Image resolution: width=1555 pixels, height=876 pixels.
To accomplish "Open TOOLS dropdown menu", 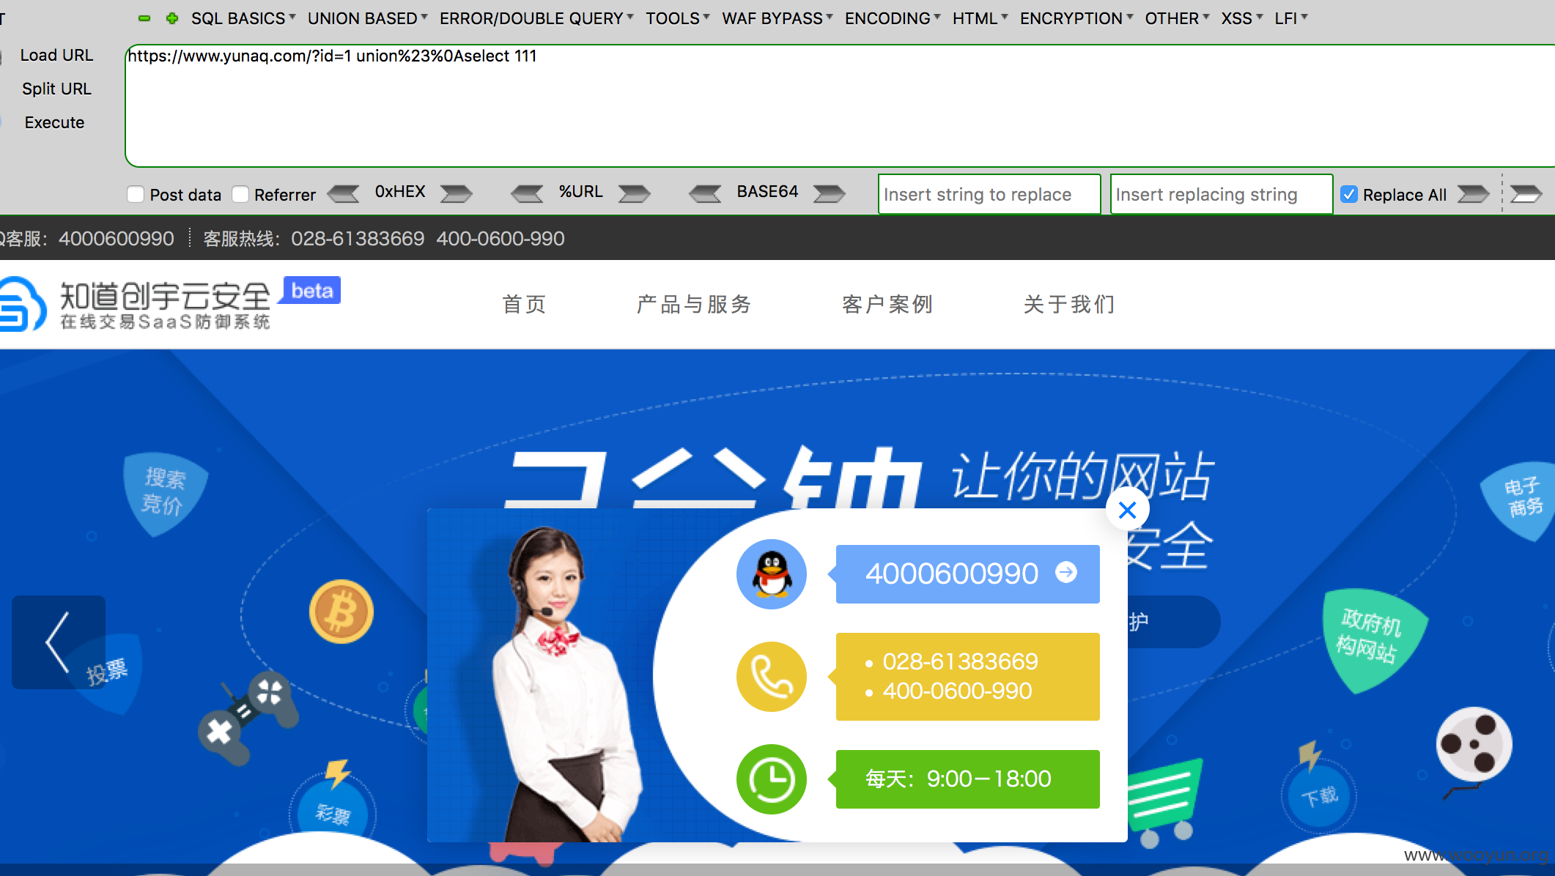I will coord(677,18).
